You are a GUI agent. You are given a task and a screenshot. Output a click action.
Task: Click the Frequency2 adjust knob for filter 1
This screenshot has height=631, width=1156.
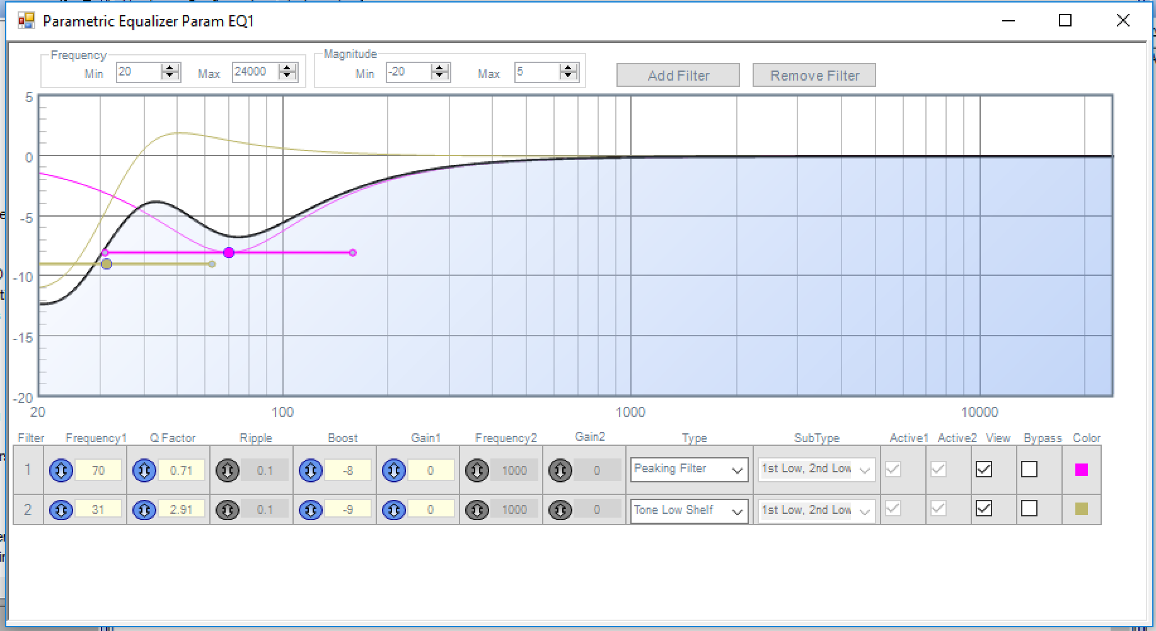(477, 470)
